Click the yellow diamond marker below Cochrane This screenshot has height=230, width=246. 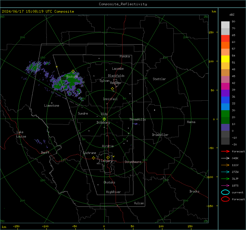pos(94,158)
